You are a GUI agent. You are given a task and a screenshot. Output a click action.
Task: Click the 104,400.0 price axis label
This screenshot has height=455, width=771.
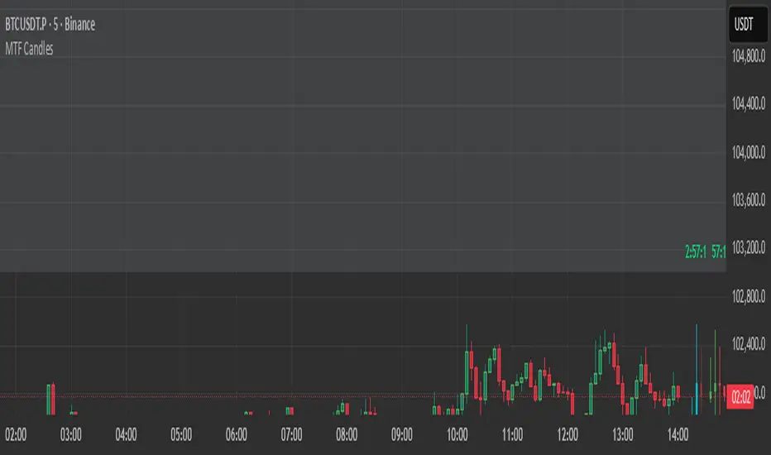(x=749, y=103)
